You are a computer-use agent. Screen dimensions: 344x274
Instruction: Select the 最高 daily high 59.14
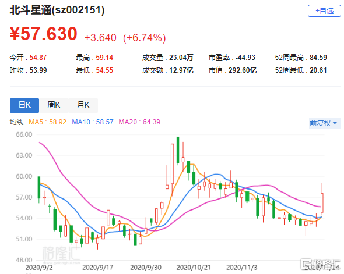pos(104,58)
